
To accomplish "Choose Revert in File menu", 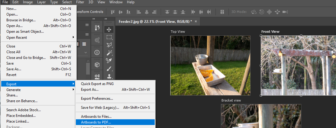I will pyautogui.click(x=38, y=75).
